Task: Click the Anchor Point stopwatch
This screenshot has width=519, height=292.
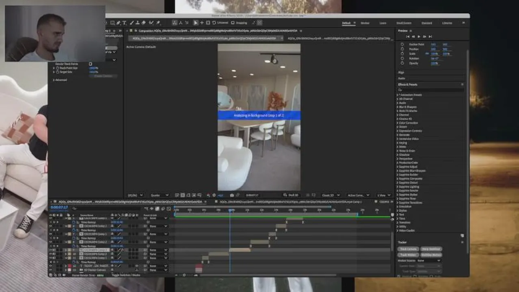Action: [402, 44]
